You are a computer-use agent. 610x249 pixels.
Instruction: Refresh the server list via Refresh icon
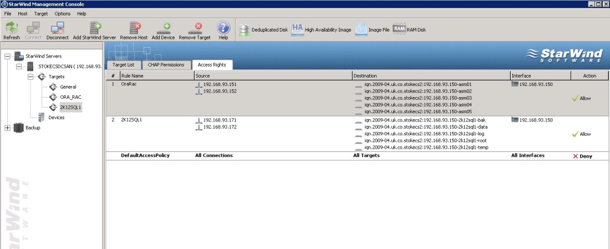click(12, 28)
